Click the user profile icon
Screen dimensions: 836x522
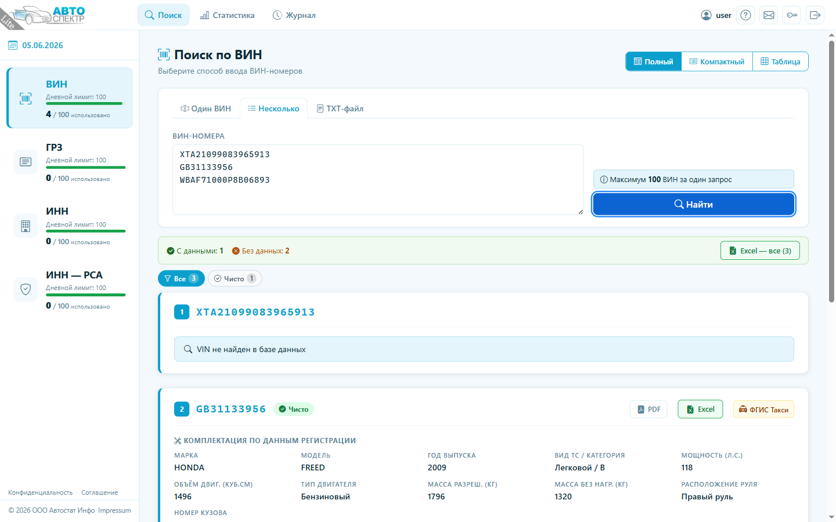706,15
